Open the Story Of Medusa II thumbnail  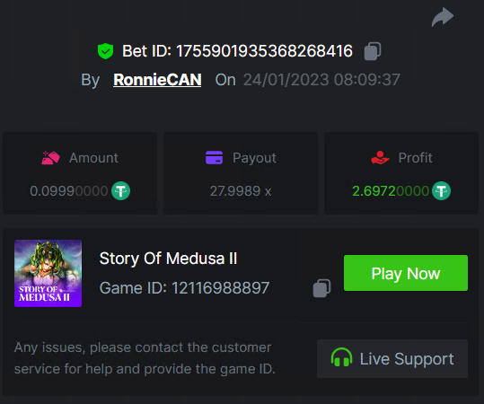point(48,273)
